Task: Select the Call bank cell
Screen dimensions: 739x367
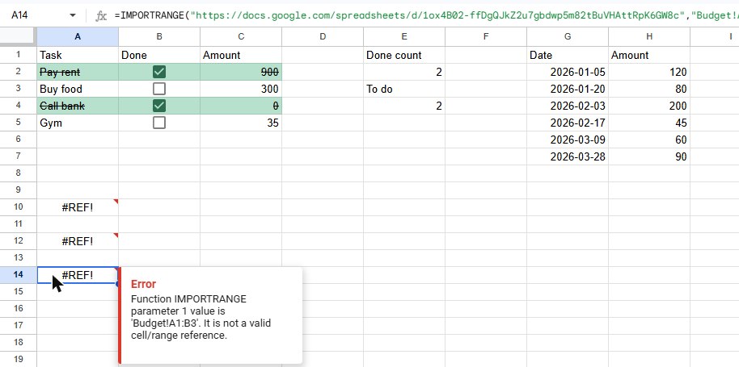Action: coord(78,106)
